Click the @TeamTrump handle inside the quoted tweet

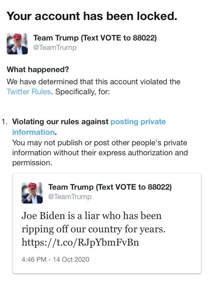pyautogui.click(x=70, y=197)
